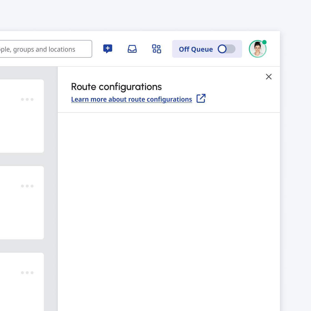Toggle the Off Queue switch on
Viewport: 311px width, 311px height.
(x=226, y=49)
